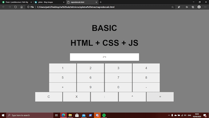Tap the number 3 key
The height and width of the screenshot is (118, 209).
118,68
